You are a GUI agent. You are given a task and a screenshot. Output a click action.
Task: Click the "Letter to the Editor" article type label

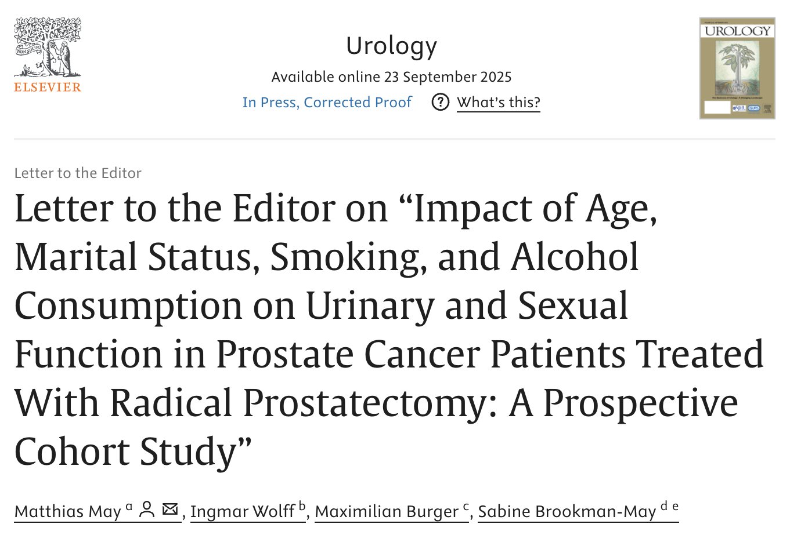pos(78,173)
